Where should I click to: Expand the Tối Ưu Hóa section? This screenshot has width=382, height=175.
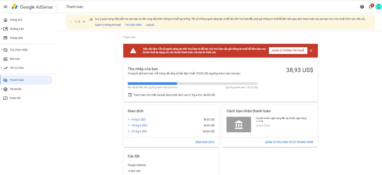coord(2,68)
